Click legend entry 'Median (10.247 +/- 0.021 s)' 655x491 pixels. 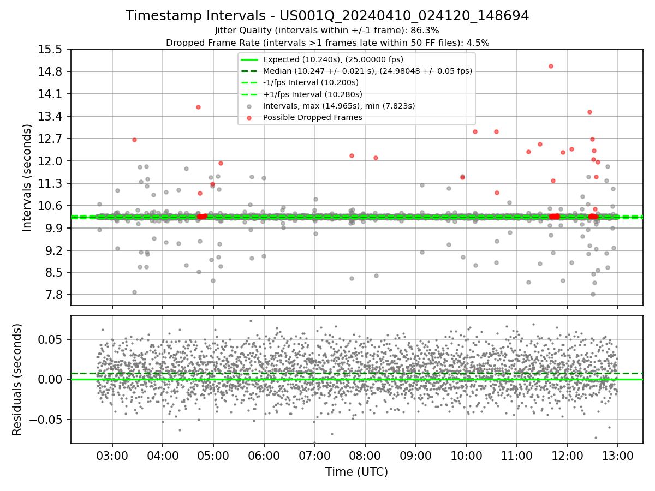point(367,71)
